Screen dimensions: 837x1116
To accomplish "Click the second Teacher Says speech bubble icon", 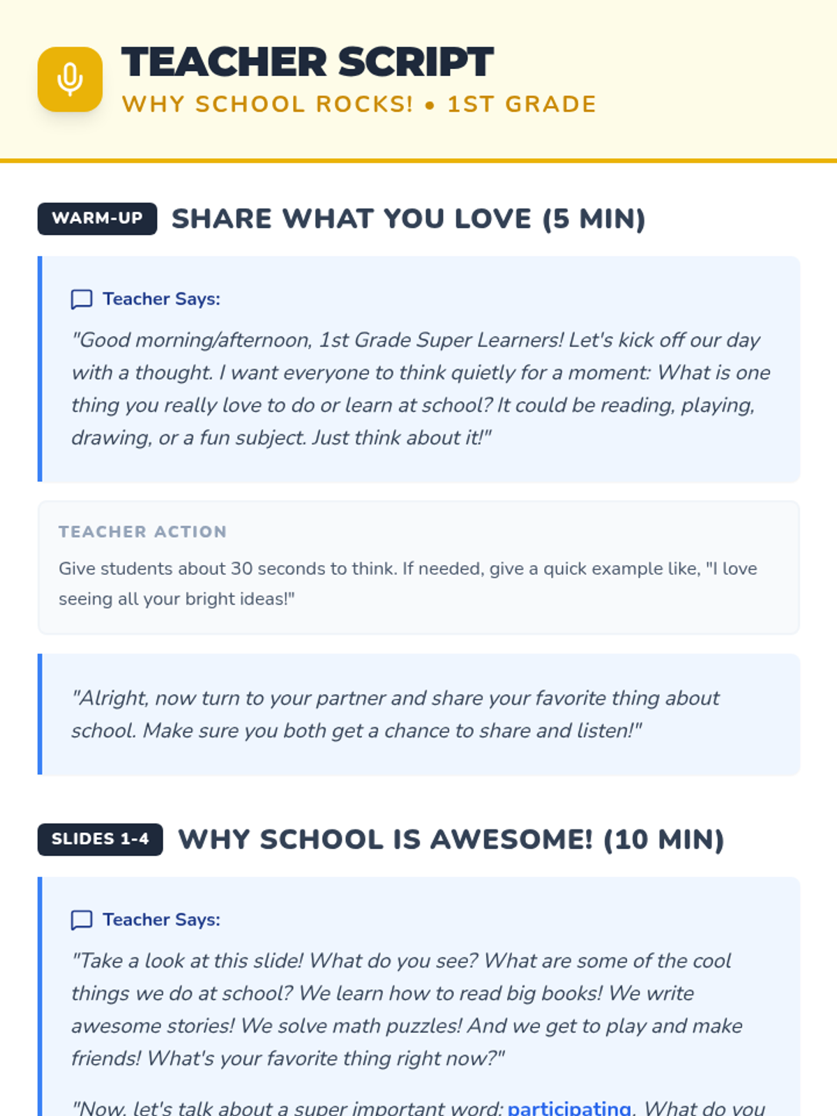I will click(82, 920).
